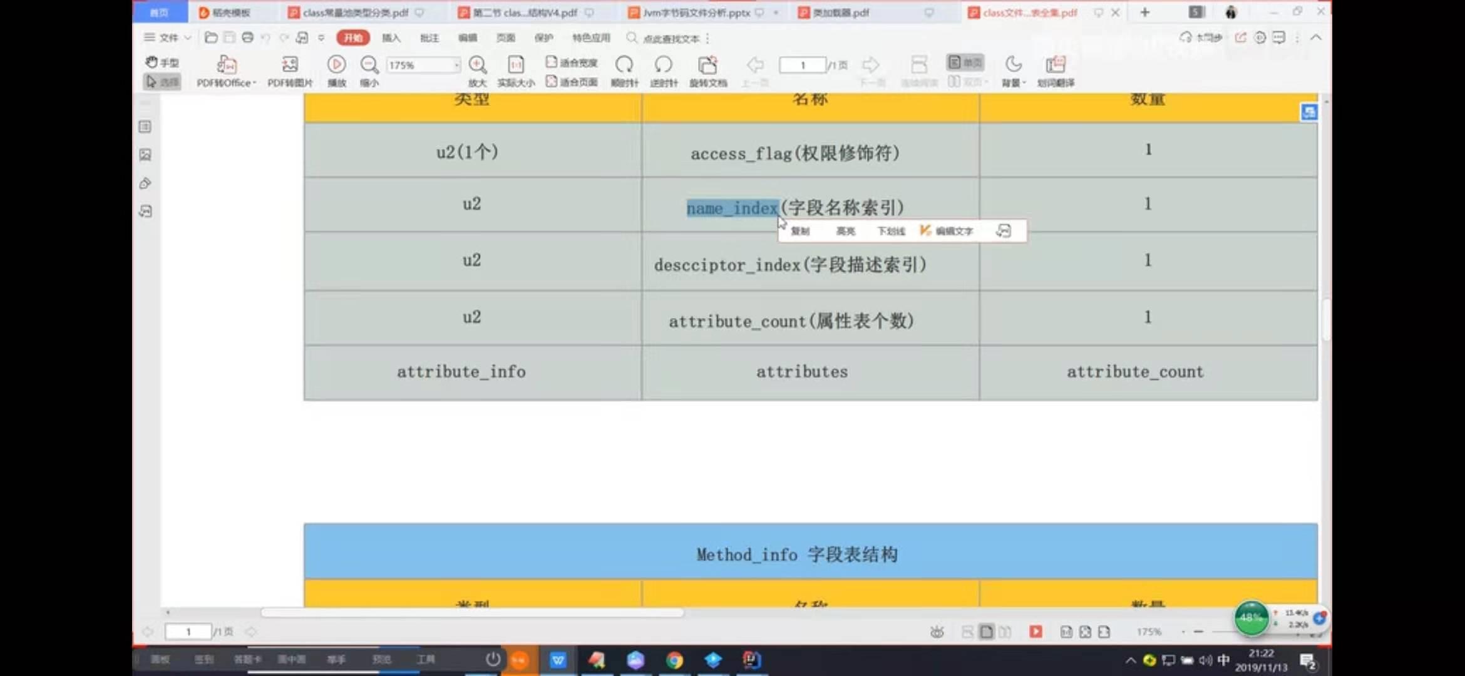Choose 复制 in the selection popup

pos(800,231)
